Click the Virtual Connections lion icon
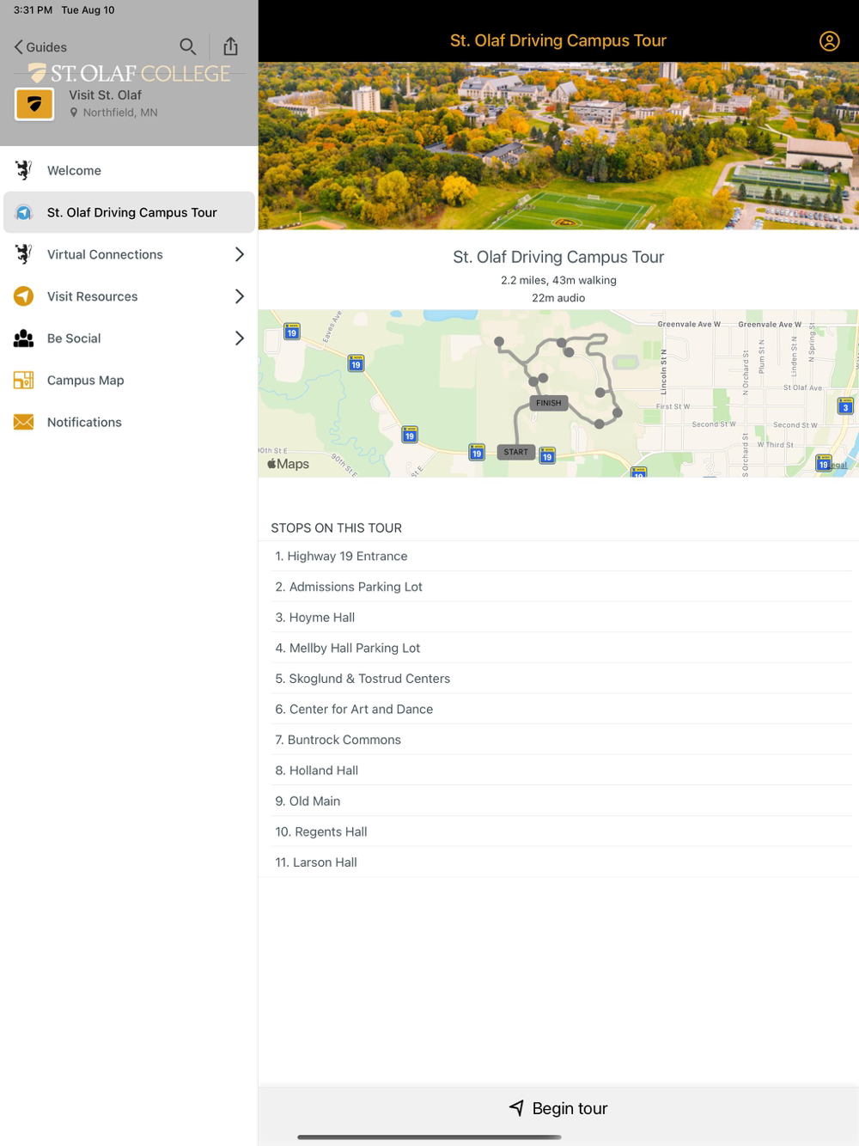Viewport: 859px width, 1146px height. [24, 254]
